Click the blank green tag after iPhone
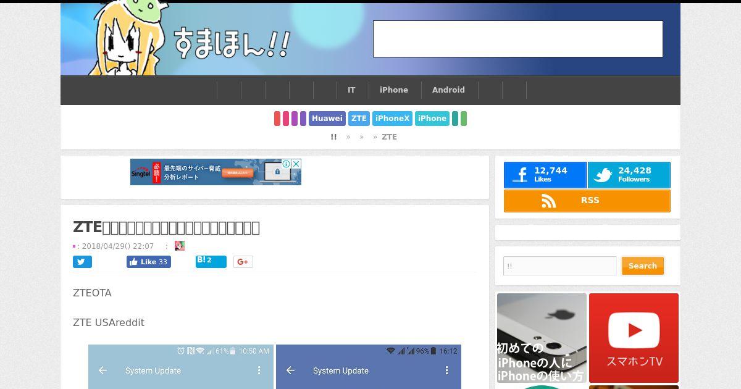 tap(464, 119)
